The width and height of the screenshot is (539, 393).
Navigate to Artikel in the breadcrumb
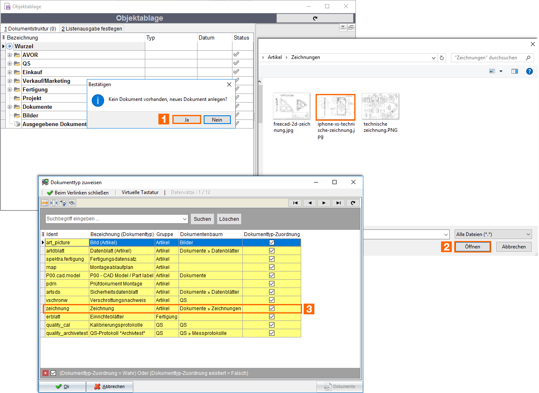[274, 57]
